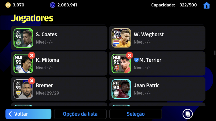Screen dimensions: 216x121
Task: Click the list scrollbar handle
Action: point(215,53)
